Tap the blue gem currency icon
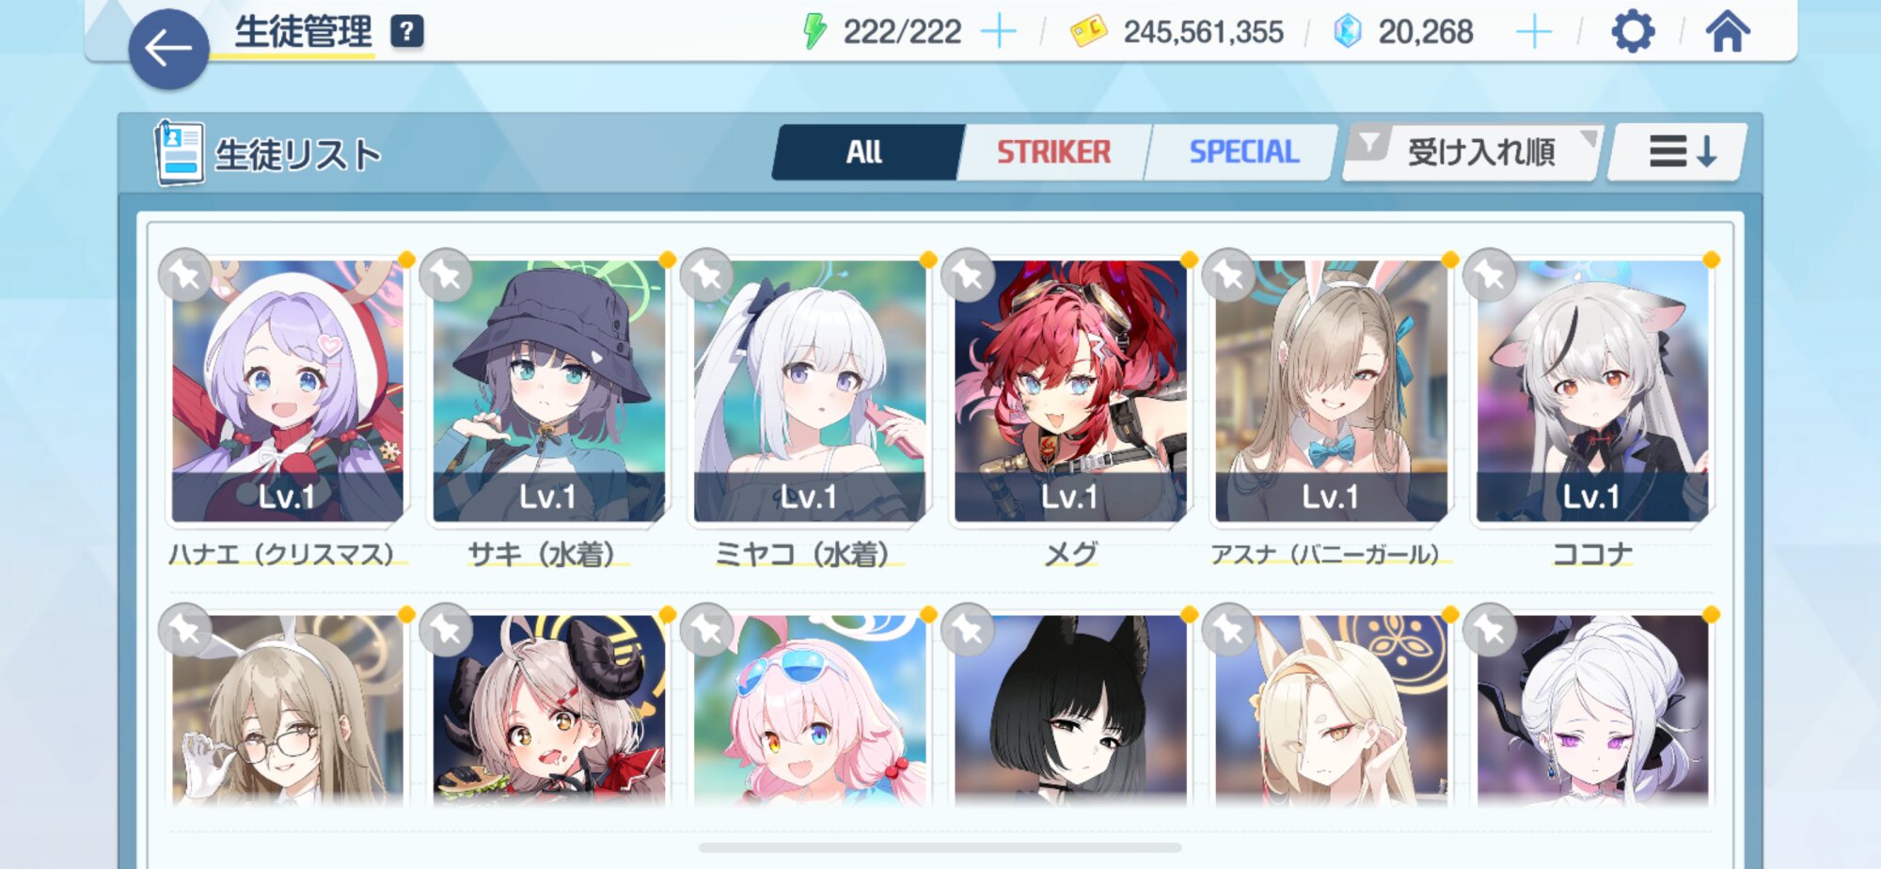Viewport: 1881px width, 869px height. pos(1348,32)
